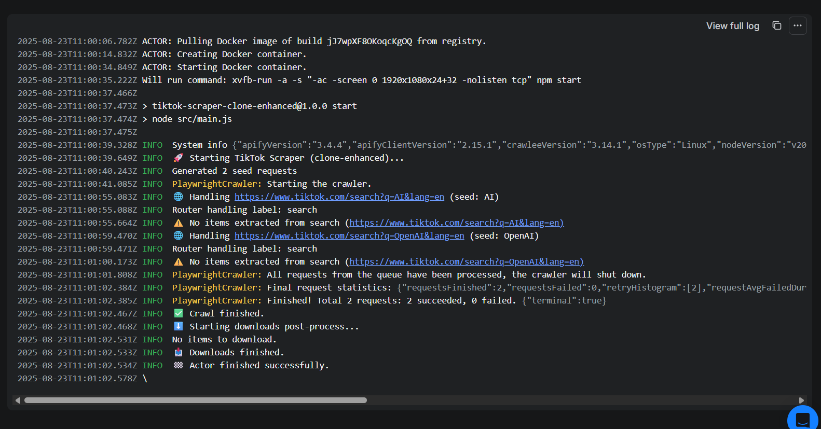Click the down-arrow icon by Starting downloads post-process
This screenshot has width=821, height=429.
click(x=178, y=326)
